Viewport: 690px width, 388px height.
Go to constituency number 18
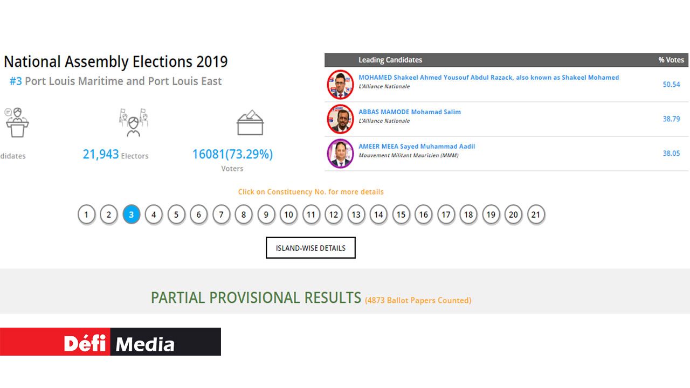coord(468,214)
